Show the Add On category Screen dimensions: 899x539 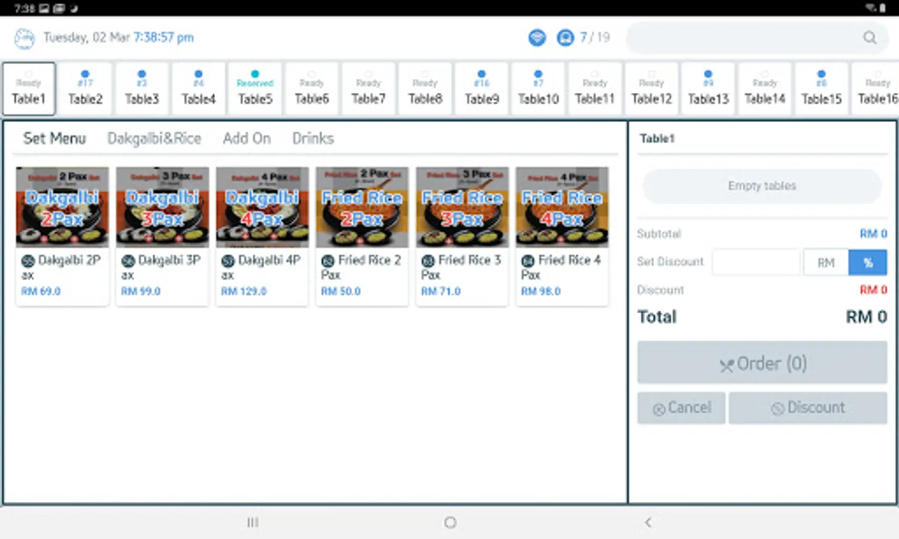tap(247, 138)
